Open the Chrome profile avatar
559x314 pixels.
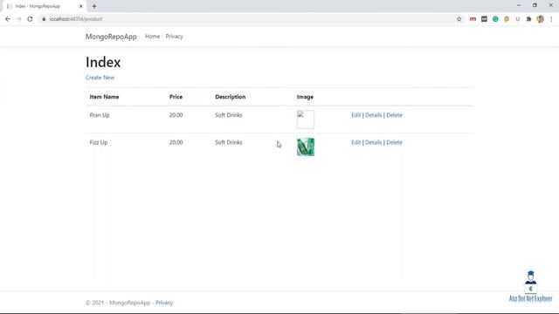pos(540,19)
